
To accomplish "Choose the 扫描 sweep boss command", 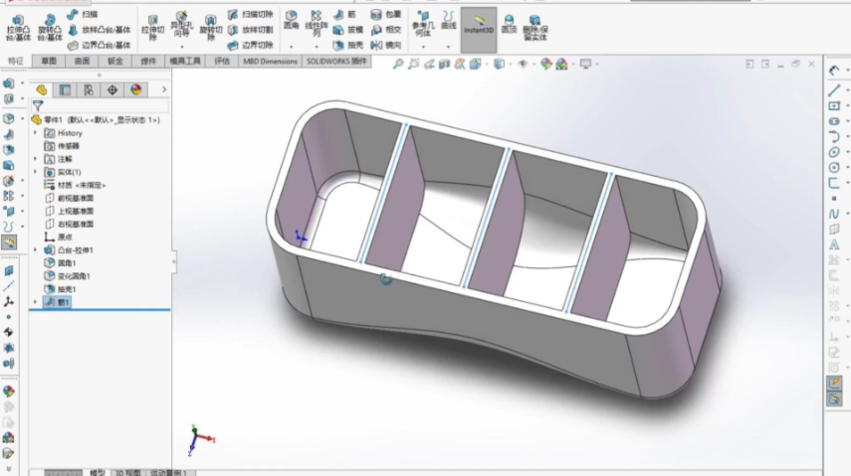I will pos(83,15).
